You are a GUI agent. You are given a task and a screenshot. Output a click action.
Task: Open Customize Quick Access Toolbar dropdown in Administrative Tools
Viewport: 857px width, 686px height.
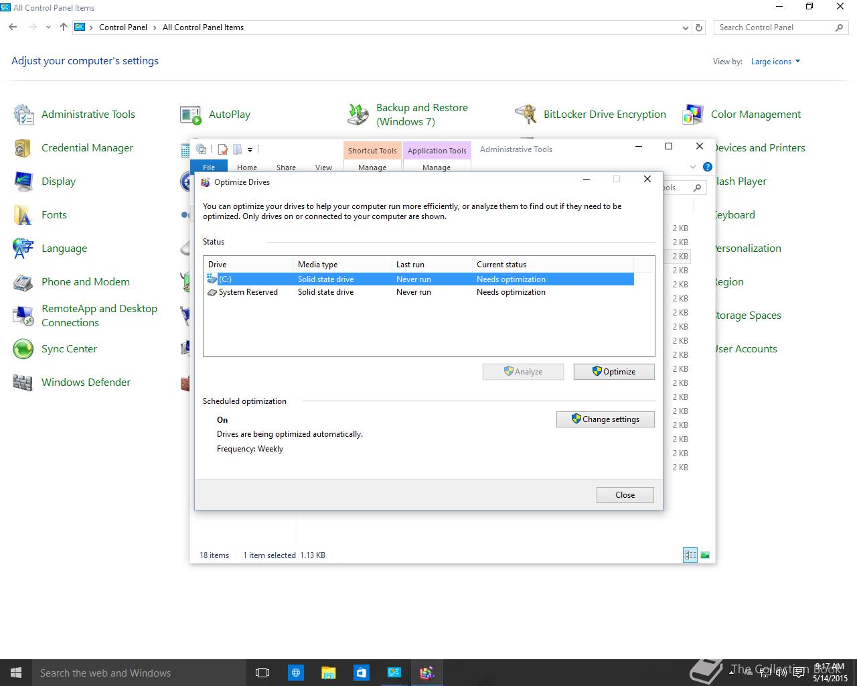tap(250, 149)
